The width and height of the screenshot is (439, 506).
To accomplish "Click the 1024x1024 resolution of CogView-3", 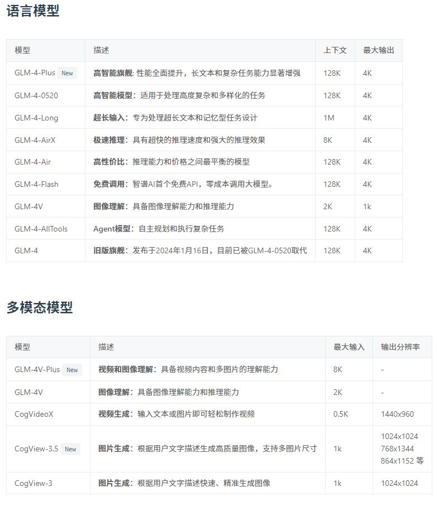I will point(399,484).
